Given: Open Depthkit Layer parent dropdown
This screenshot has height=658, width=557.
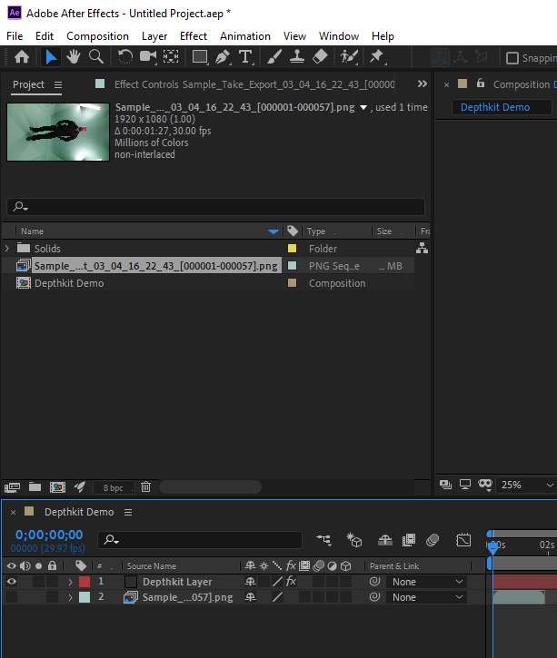Looking at the screenshot, I should pyautogui.click(x=427, y=582).
